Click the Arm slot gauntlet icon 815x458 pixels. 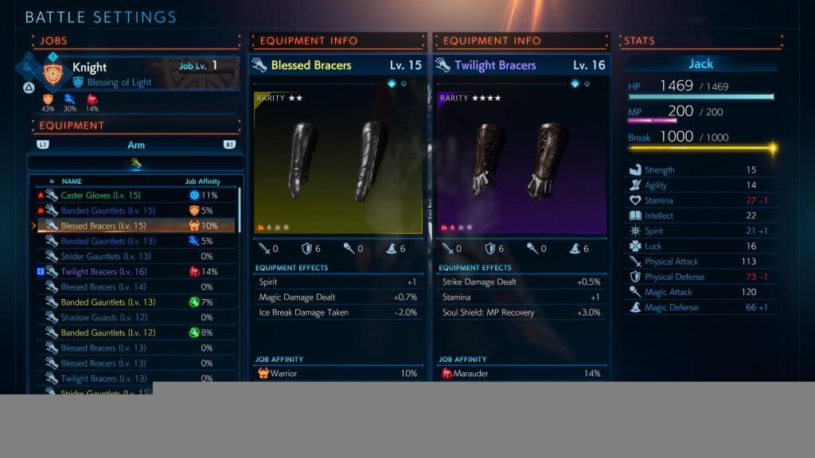pyautogui.click(x=135, y=164)
